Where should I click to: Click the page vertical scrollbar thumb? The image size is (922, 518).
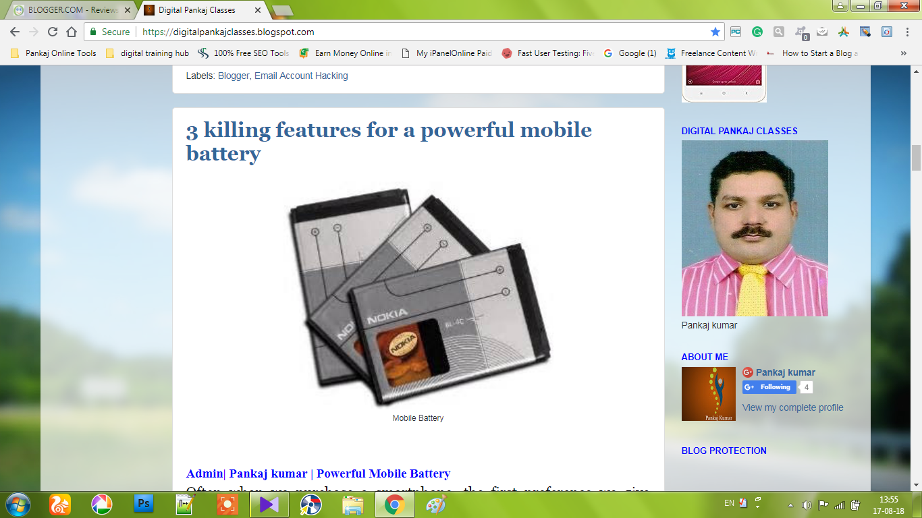pyautogui.click(x=917, y=157)
